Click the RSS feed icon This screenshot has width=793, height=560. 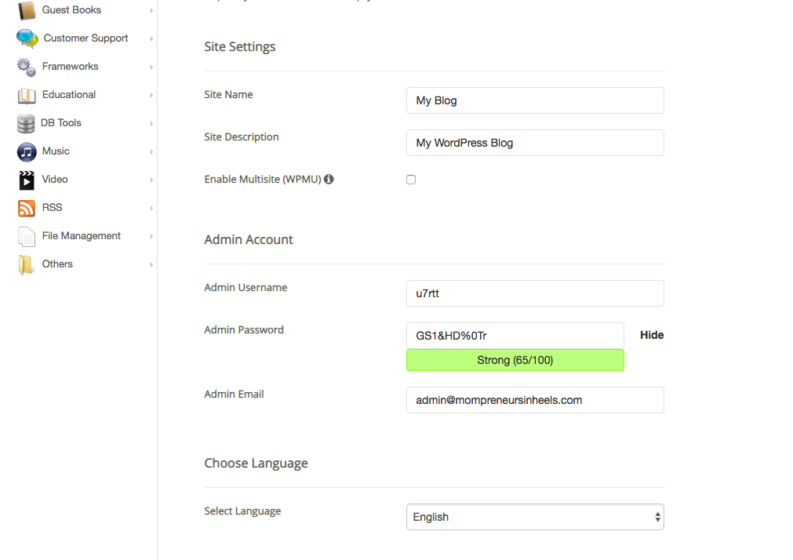pos(27,208)
